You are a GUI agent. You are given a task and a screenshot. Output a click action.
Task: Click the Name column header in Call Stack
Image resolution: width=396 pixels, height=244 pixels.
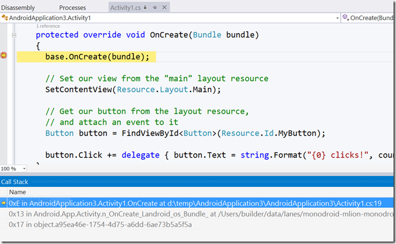17,192
